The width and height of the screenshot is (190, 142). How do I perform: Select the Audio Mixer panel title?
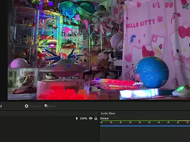[108, 113]
